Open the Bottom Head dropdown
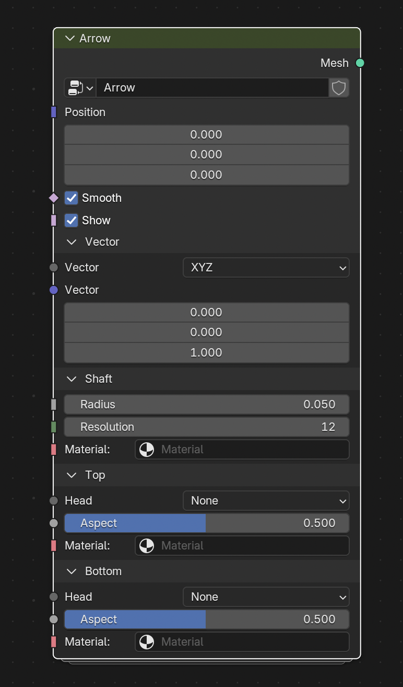 pos(266,597)
